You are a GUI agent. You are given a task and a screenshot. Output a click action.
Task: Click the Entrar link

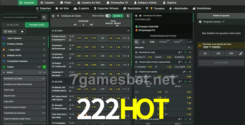pyautogui.click(x=205, y=47)
